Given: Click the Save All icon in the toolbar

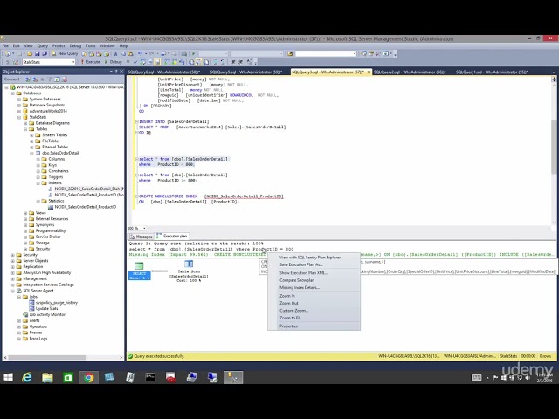Looking at the screenshot, I should (45, 53).
